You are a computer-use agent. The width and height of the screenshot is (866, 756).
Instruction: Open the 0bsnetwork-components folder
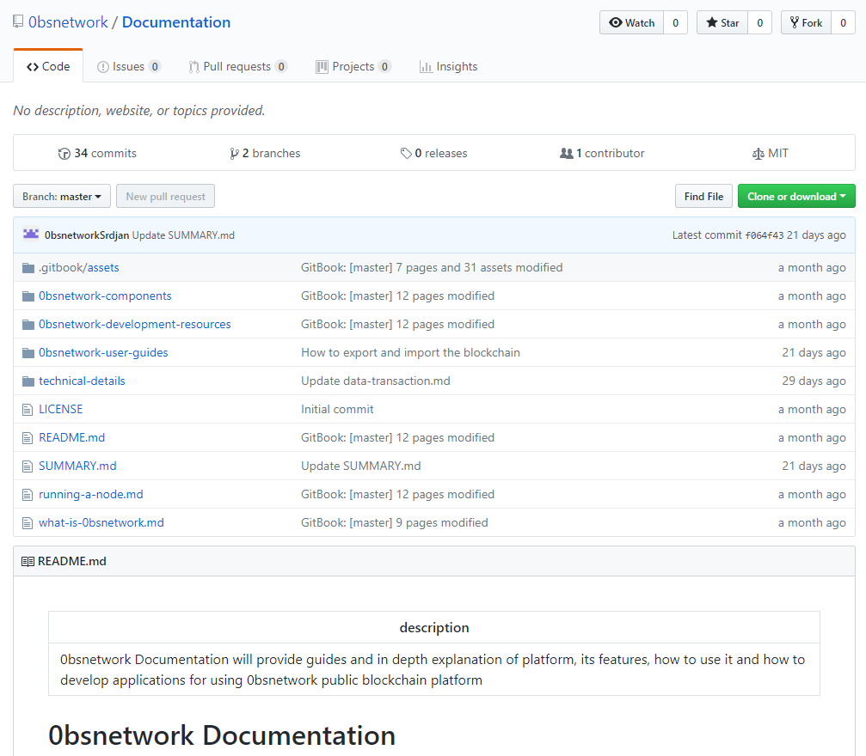click(105, 296)
